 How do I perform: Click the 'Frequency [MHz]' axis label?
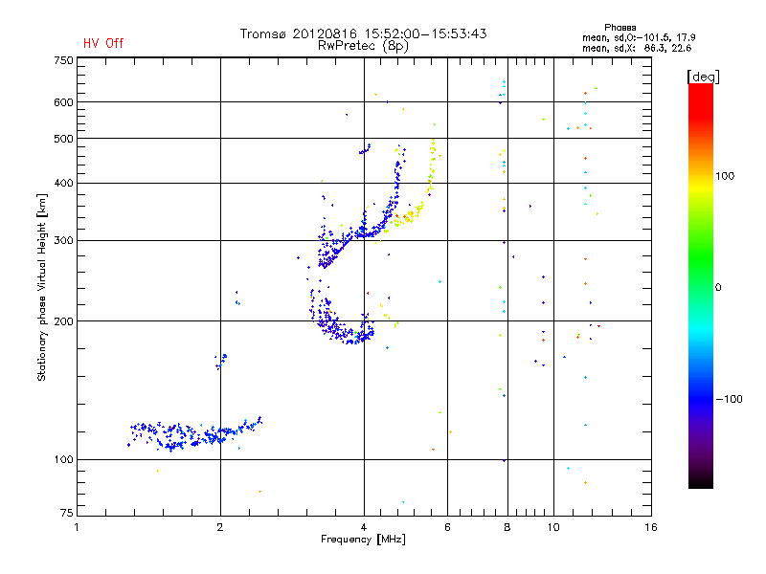[363, 540]
